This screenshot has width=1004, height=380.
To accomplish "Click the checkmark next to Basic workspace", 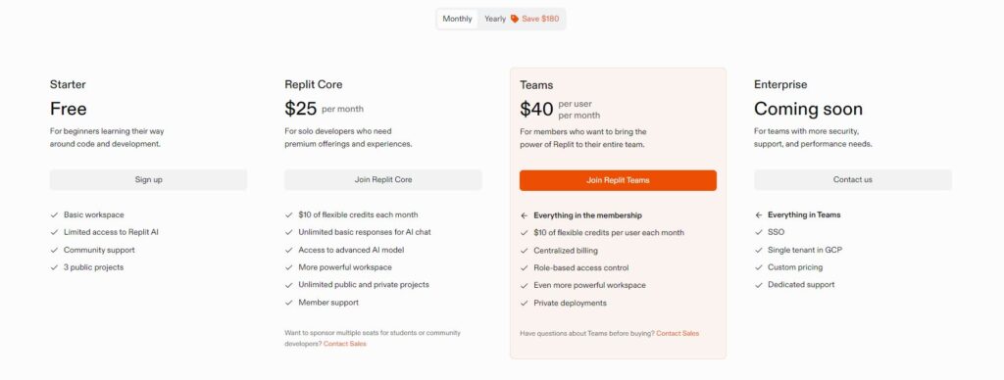I will (55, 214).
